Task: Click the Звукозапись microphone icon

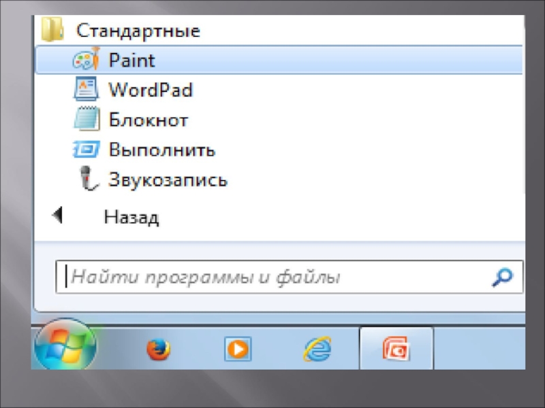Action: coord(89,178)
